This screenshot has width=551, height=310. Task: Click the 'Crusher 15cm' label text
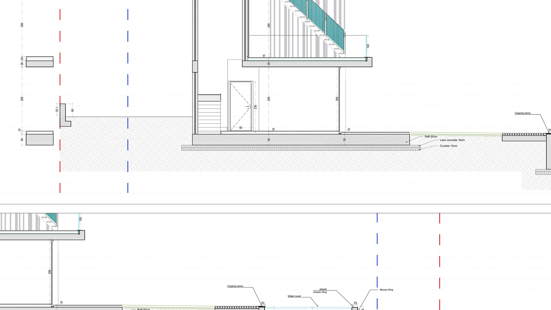[x=448, y=146]
